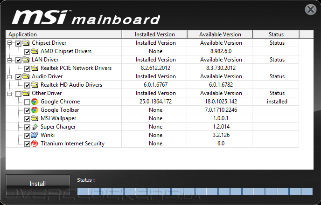Select the LAN Driver label
Screen dimensions: 321x205
pyautogui.click(x=45, y=60)
